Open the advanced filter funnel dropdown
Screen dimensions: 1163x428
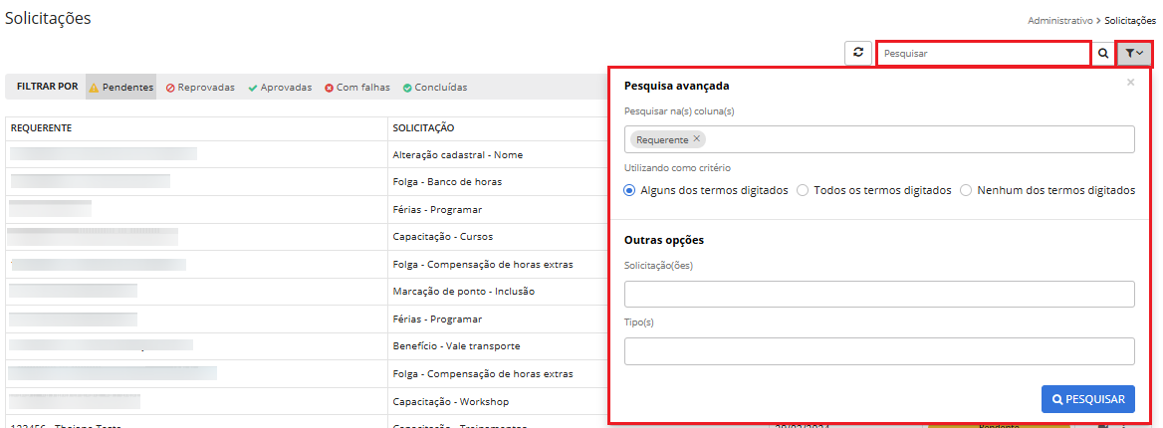tap(1135, 54)
